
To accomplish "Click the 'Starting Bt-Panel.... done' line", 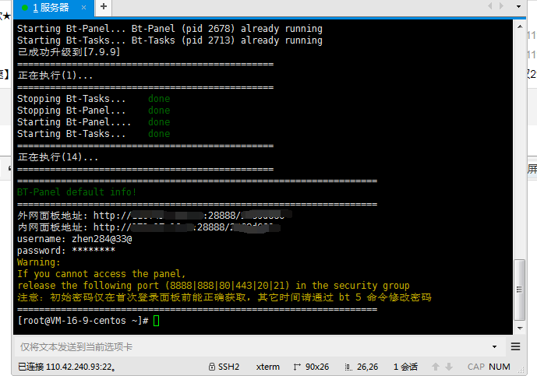I will tap(94, 121).
